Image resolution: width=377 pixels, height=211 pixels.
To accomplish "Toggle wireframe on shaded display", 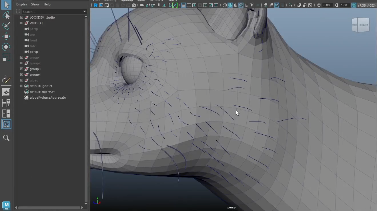I will pos(241,5).
